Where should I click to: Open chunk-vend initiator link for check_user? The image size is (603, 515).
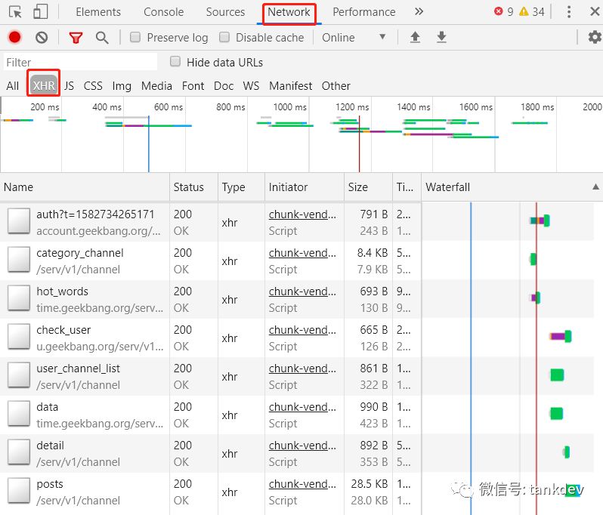pos(302,330)
